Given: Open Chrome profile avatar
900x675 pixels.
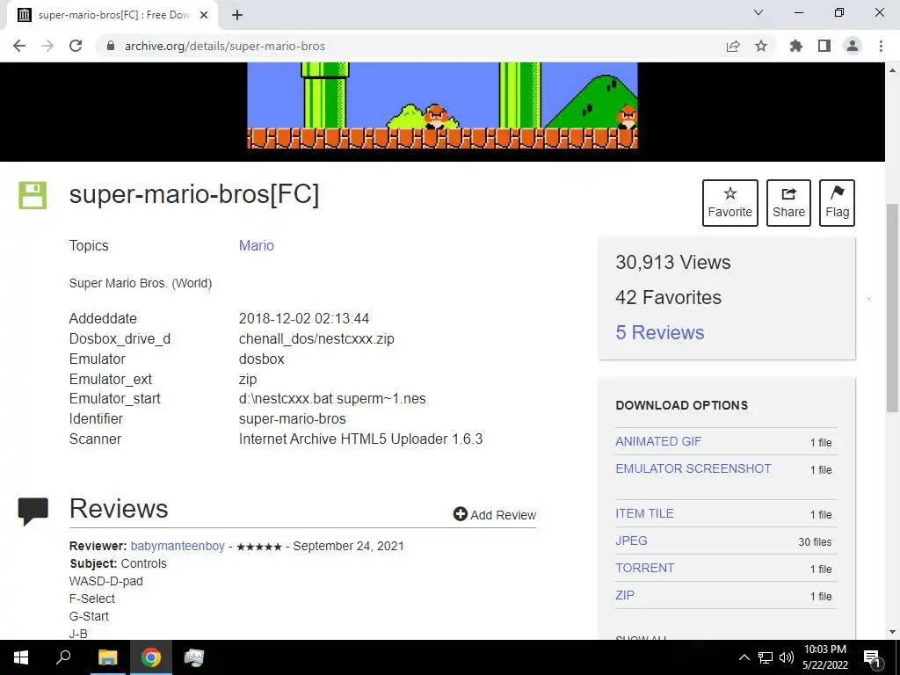Looking at the screenshot, I should [853, 46].
